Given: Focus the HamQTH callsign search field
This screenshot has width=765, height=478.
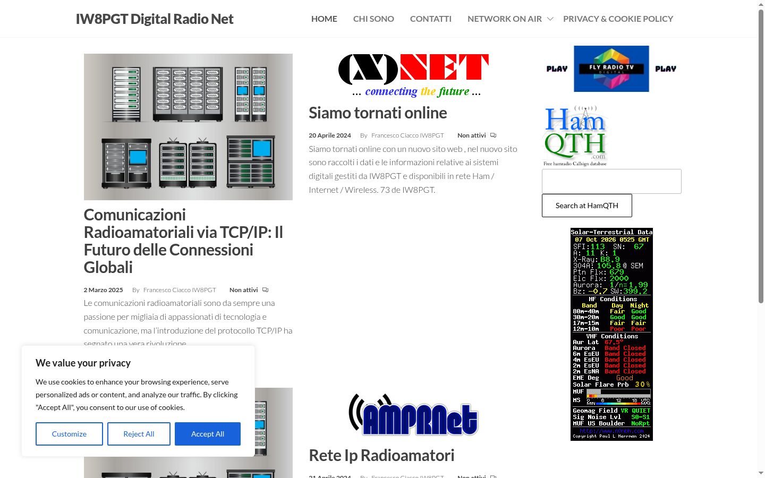Looking at the screenshot, I should click(611, 181).
